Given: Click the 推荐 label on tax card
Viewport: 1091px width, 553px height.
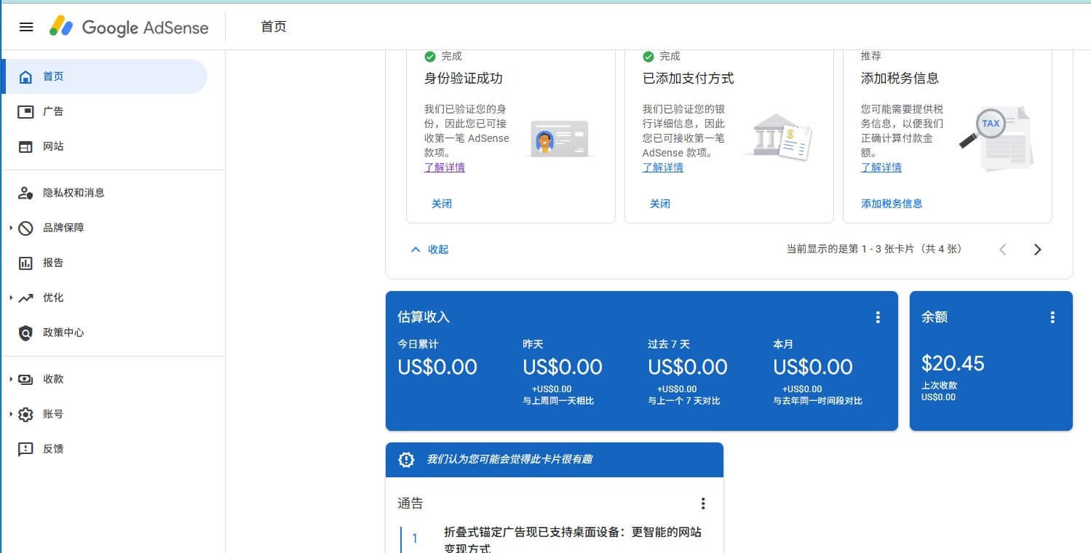Looking at the screenshot, I should [871, 56].
